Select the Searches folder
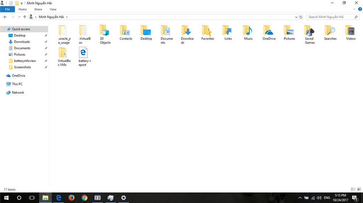This screenshot has height=203, width=363. click(330, 33)
